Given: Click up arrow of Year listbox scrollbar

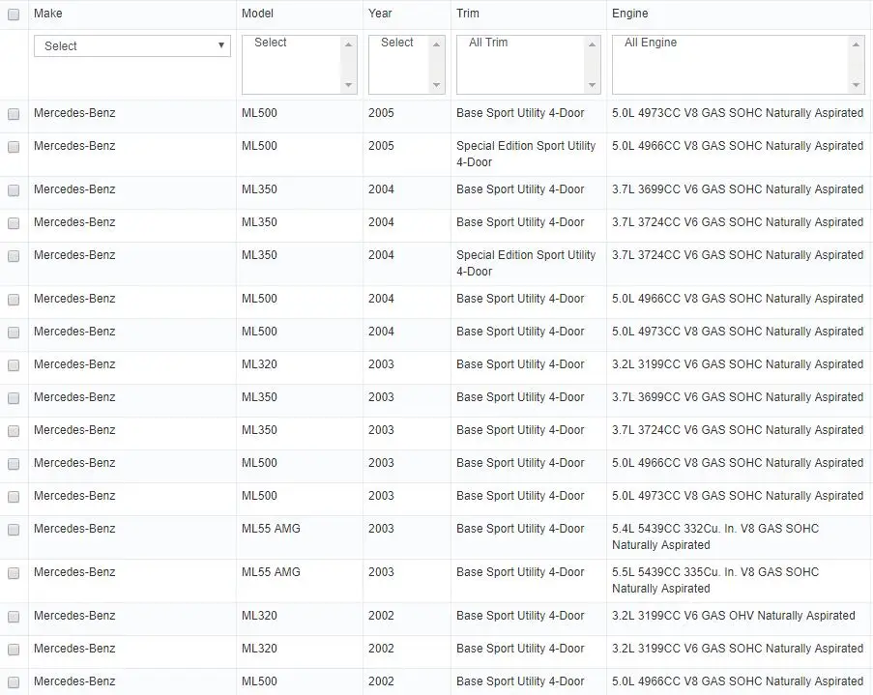Looking at the screenshot, I should (437, 44).
